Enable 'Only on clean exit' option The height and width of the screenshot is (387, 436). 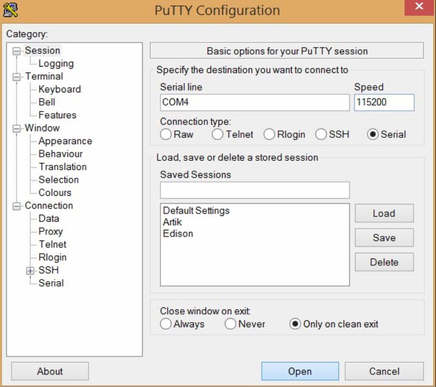coord(295,324)
